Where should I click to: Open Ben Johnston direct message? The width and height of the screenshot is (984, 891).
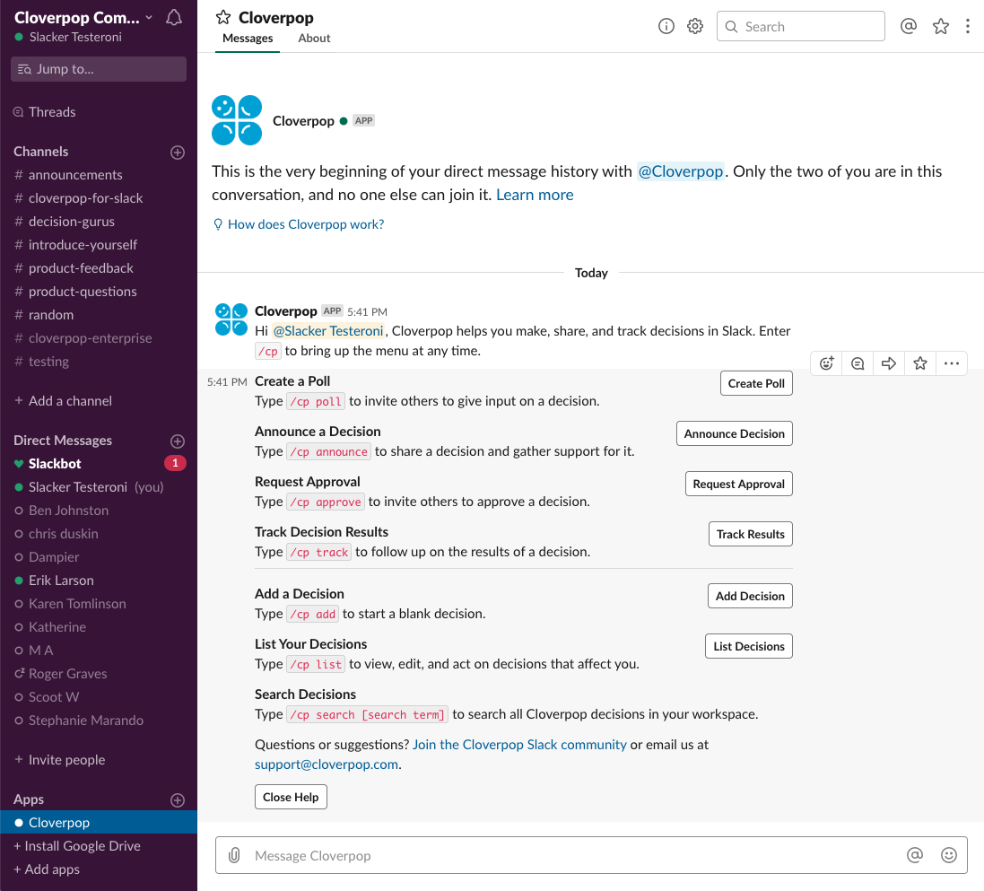99,511
